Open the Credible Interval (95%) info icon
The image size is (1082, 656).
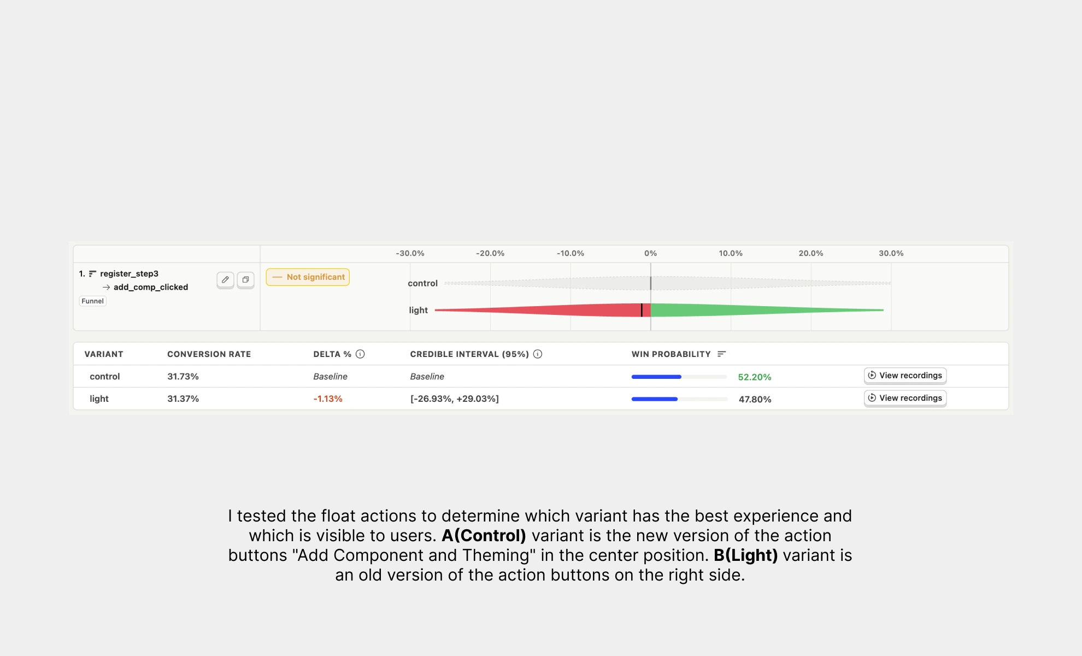tap(537, 354)
